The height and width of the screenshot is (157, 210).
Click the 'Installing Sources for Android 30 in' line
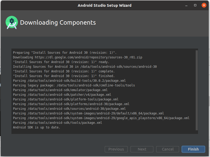click(85, 67)
